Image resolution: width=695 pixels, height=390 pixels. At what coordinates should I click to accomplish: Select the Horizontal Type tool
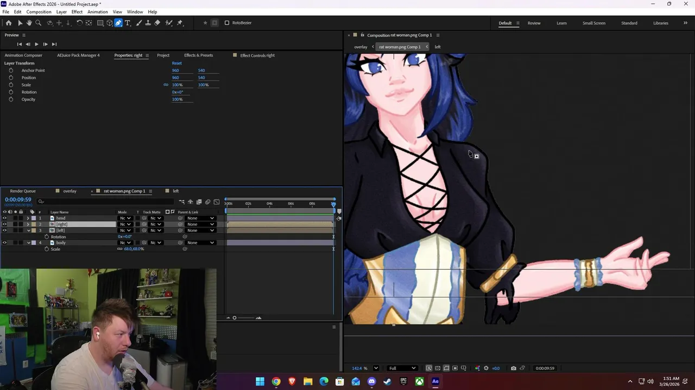[x=128, y=23]
